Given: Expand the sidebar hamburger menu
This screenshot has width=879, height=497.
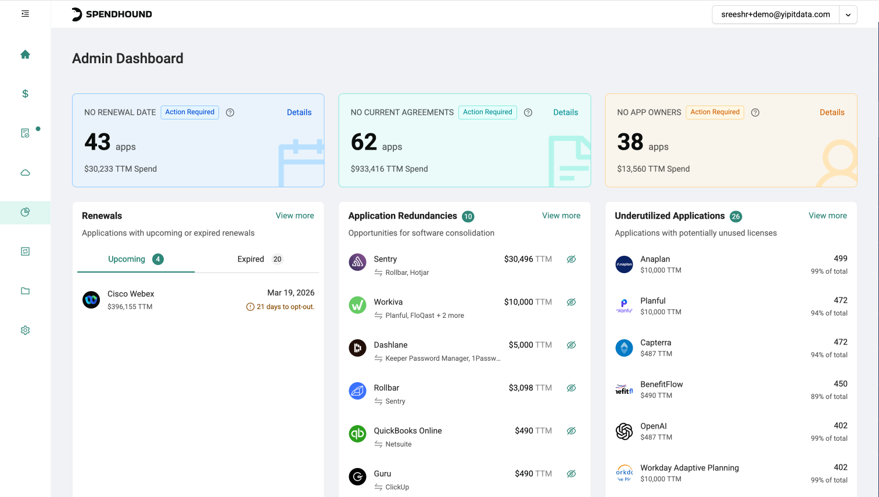Looking at the screenshot, I should tap(25, 14).
